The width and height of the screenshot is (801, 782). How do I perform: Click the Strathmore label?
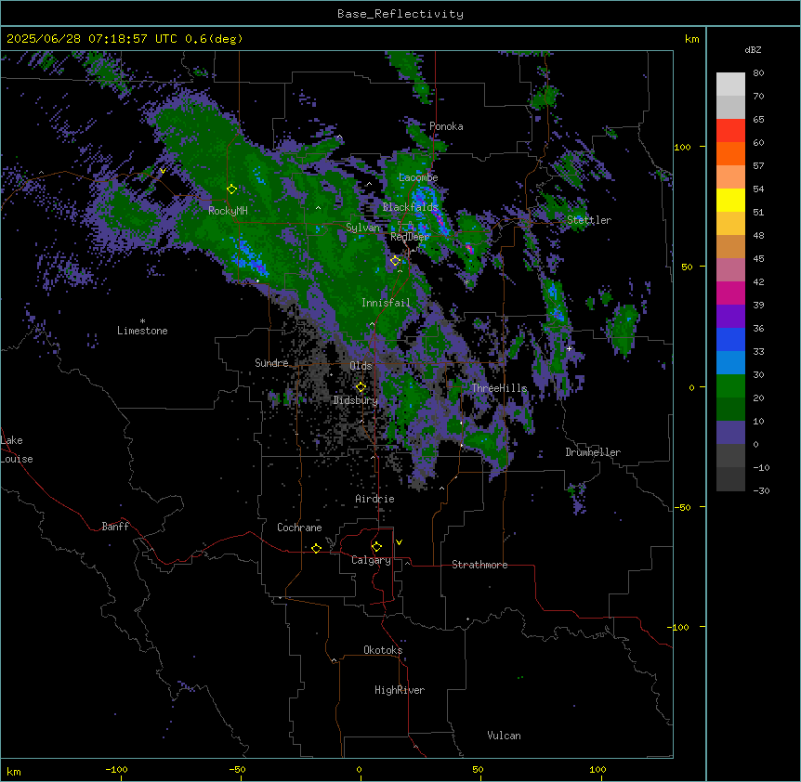[479, 565]
